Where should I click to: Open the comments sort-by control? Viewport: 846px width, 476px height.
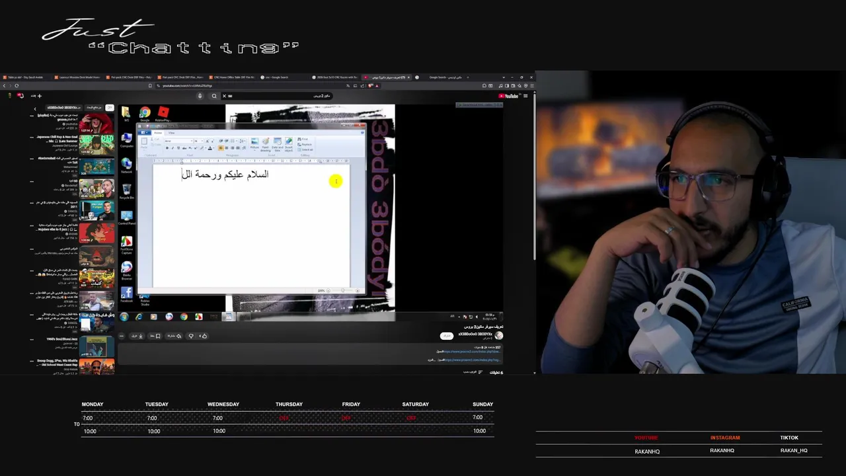tap(473, 372)
